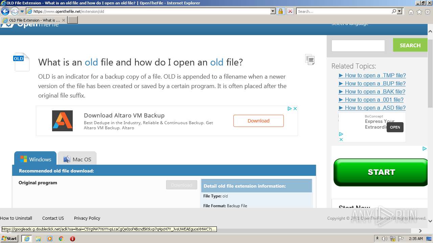Image resolution: width=433 pixels, height=243 pixels.
Task: Switch to the Mac OS tab
Action: click(x=77, y=159)
